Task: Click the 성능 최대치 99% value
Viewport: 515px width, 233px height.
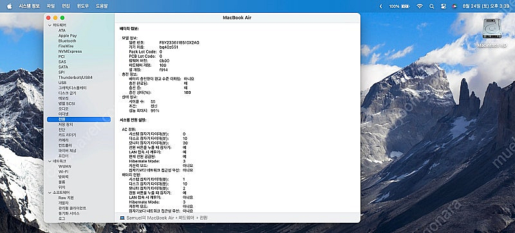Action: tap(154, 111)
